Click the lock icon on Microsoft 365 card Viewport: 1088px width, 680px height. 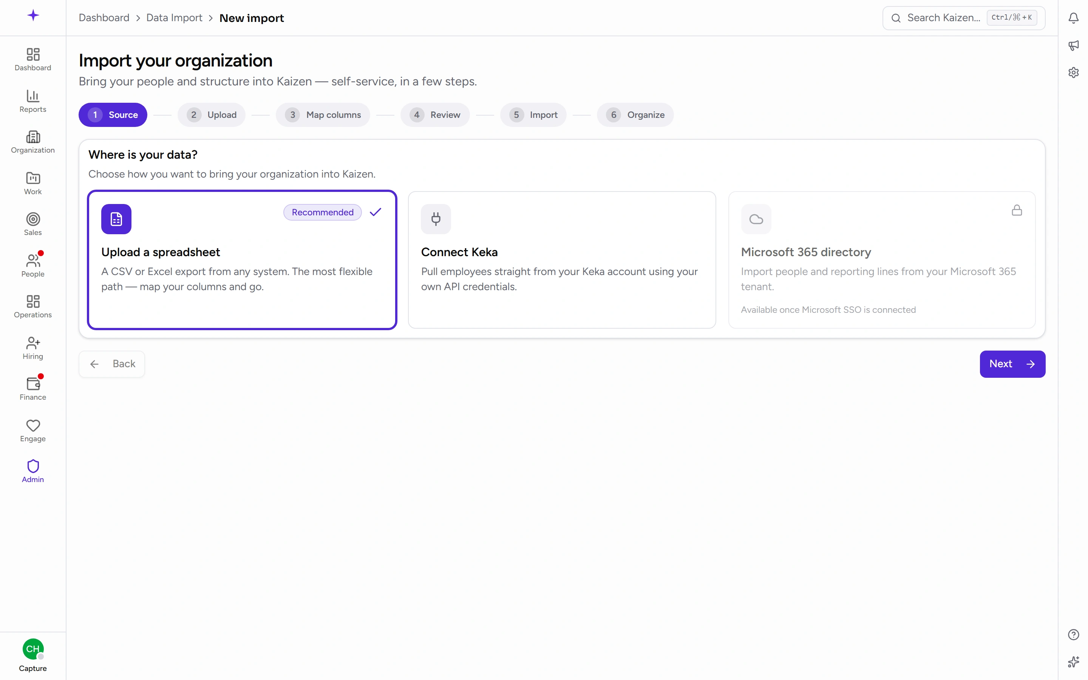[x=1017, y=210]
